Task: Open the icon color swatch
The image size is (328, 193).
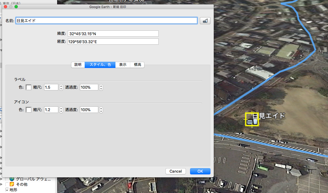Action: click(x=28, y=110)
